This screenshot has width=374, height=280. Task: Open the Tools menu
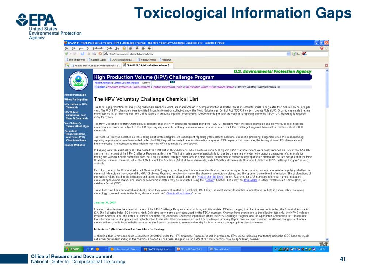109,48
